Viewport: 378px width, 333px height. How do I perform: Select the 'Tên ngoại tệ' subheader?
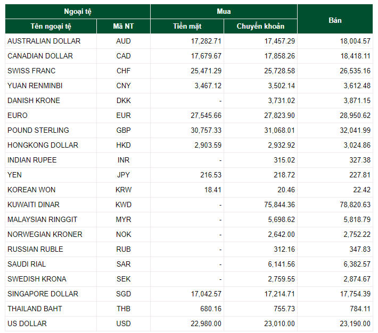[x=51, y=27]
